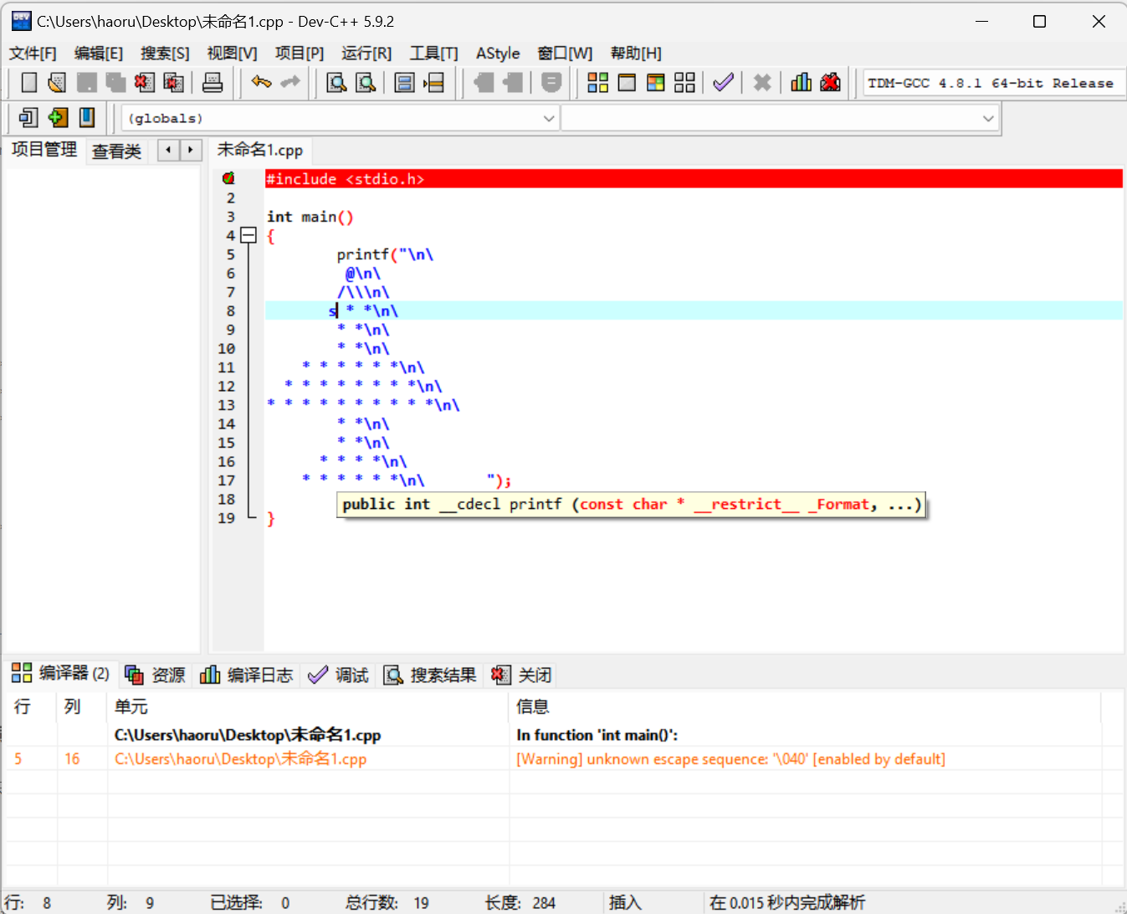Run the program with the Run icon

pos(627,82)
